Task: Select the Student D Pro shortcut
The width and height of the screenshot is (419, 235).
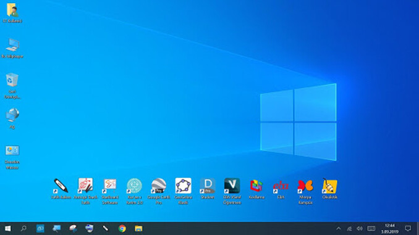Action: pyautogui.click(x=208, y=186)
